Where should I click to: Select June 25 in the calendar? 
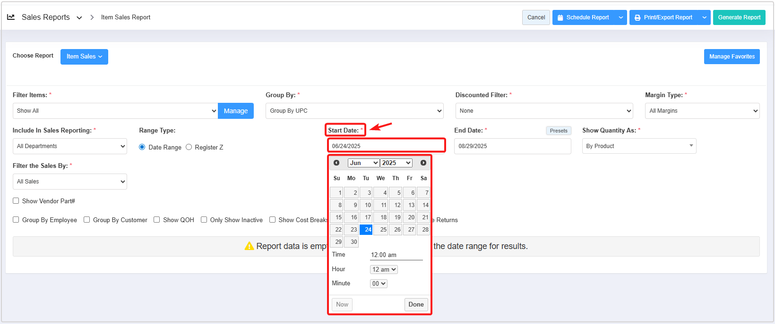381,230
